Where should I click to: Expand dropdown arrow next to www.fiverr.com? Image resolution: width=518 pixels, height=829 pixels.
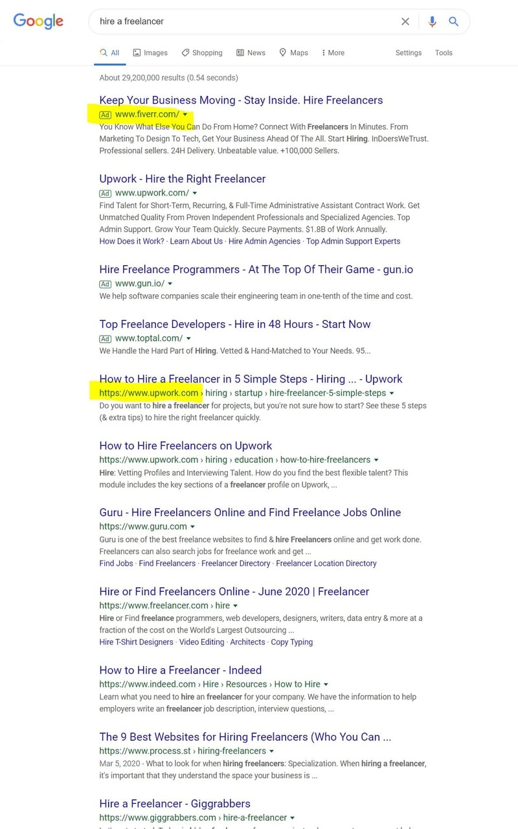(185, 115)
